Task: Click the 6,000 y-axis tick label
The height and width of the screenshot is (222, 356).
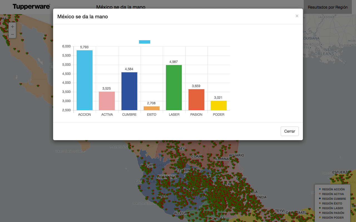Action: coord(66,46)
